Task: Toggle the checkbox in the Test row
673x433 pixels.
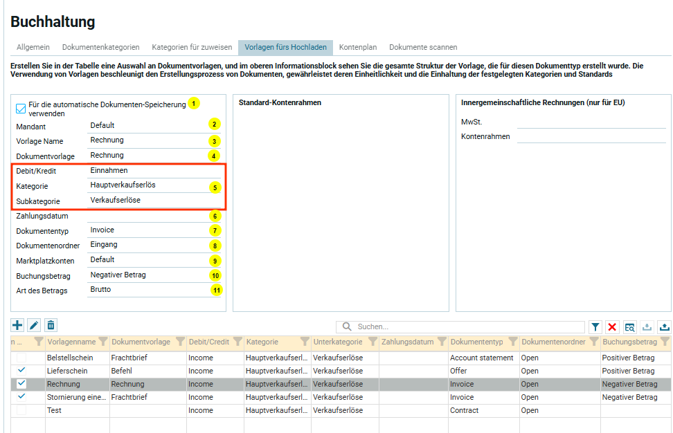Action: coord(21,410)
